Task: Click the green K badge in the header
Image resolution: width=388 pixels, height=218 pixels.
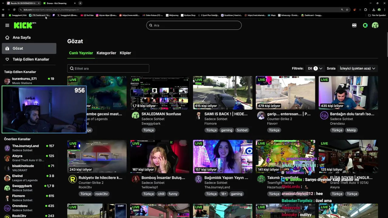Action: click(x=365, y=25)
